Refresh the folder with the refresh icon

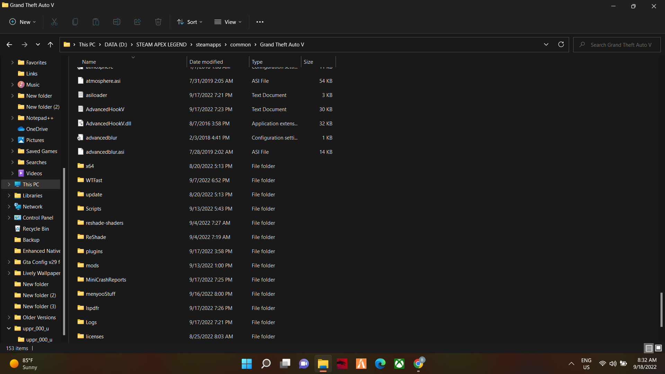[561, 44]
